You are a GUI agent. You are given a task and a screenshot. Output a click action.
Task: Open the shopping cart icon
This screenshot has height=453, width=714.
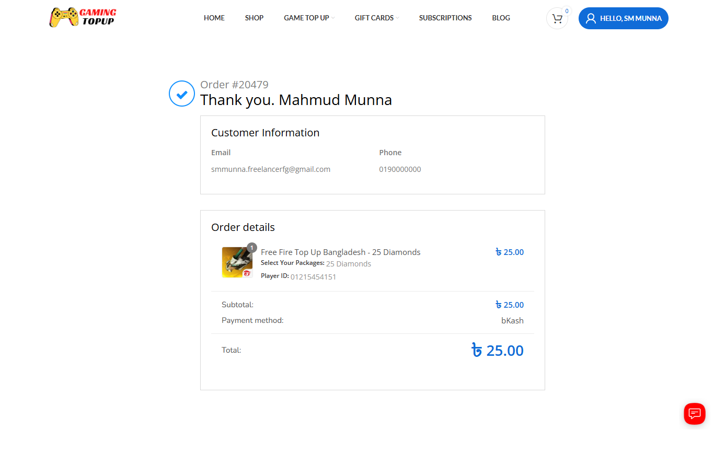click(x=557, y=19)
